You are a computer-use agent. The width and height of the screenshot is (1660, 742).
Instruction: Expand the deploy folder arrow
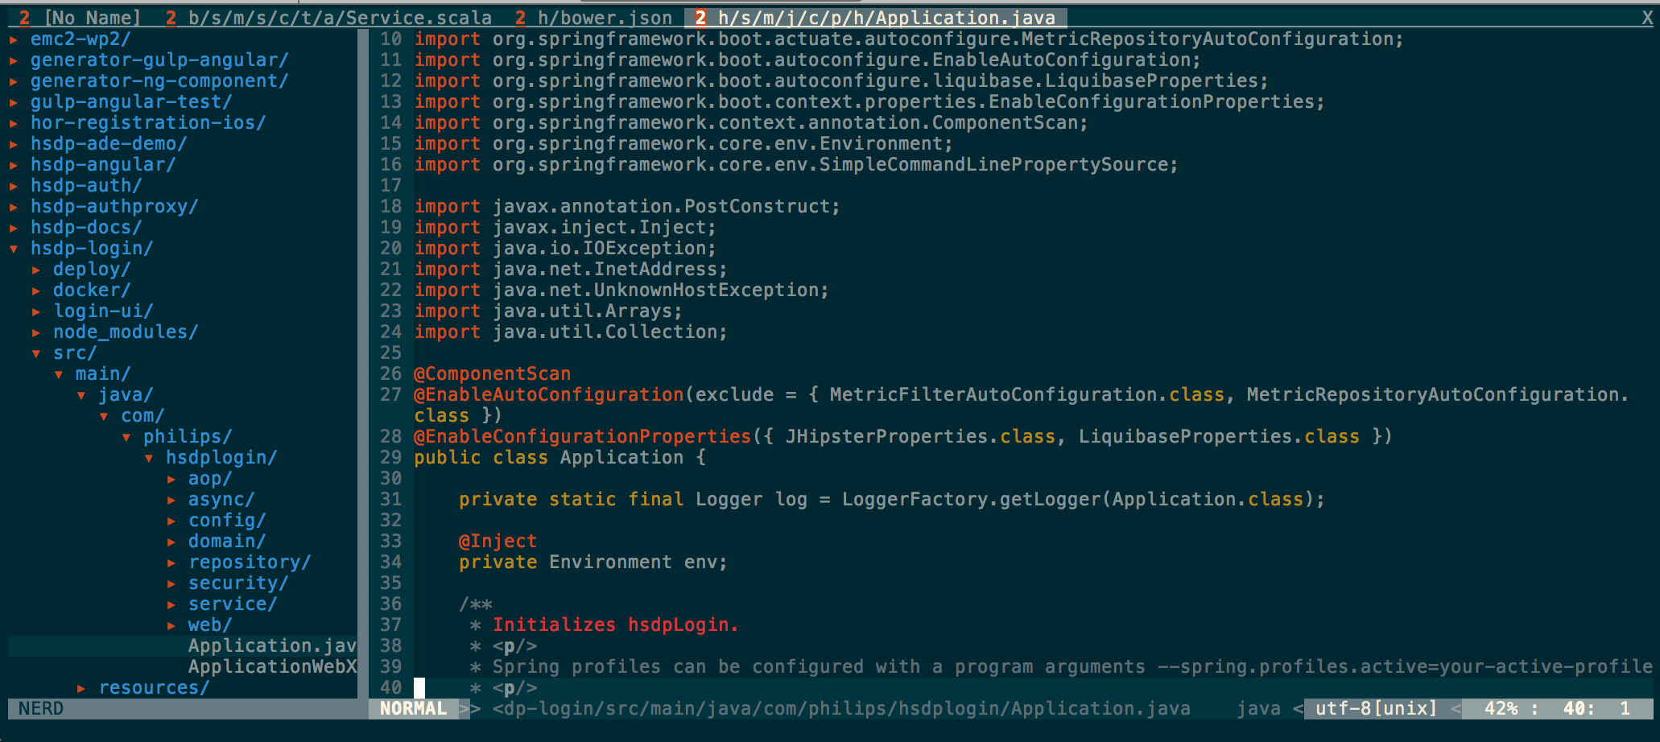coord(37,270)
